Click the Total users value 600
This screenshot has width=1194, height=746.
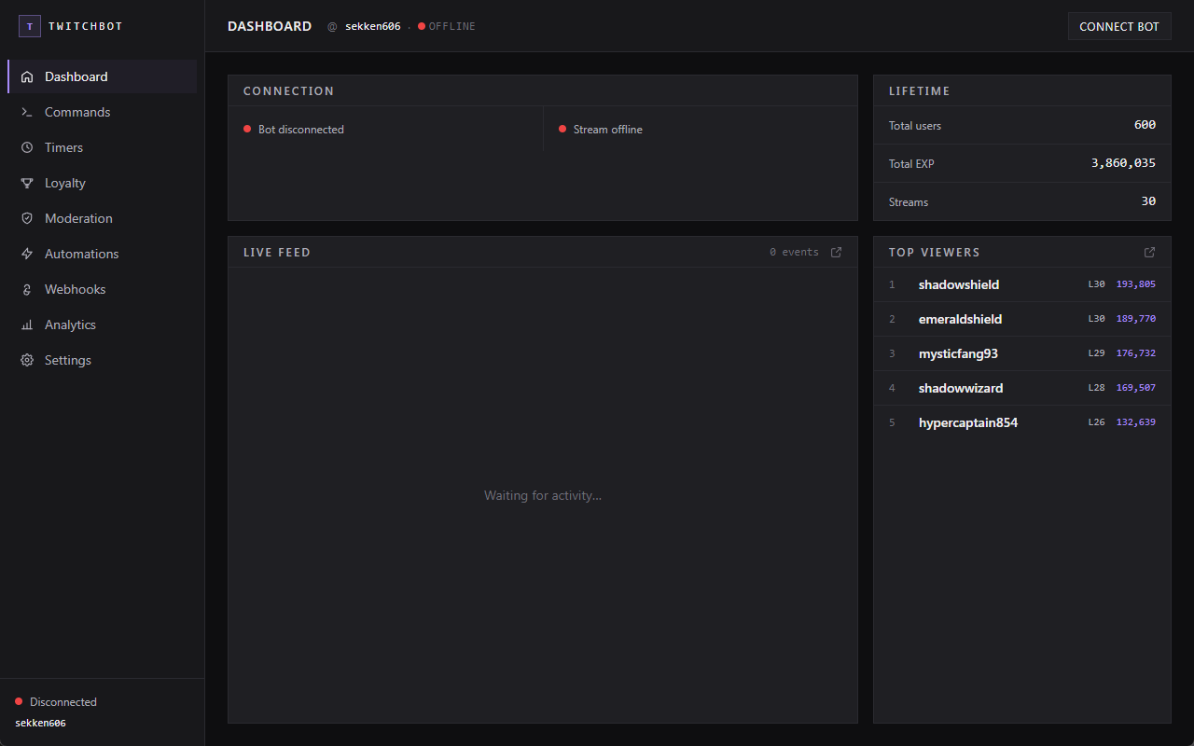[1145, 125]
